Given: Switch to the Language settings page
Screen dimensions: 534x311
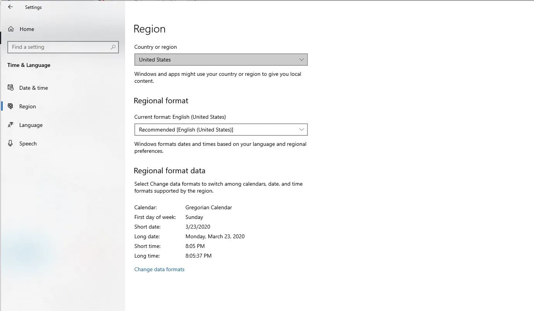Looking at the screenshot, I should pos(31,125).
